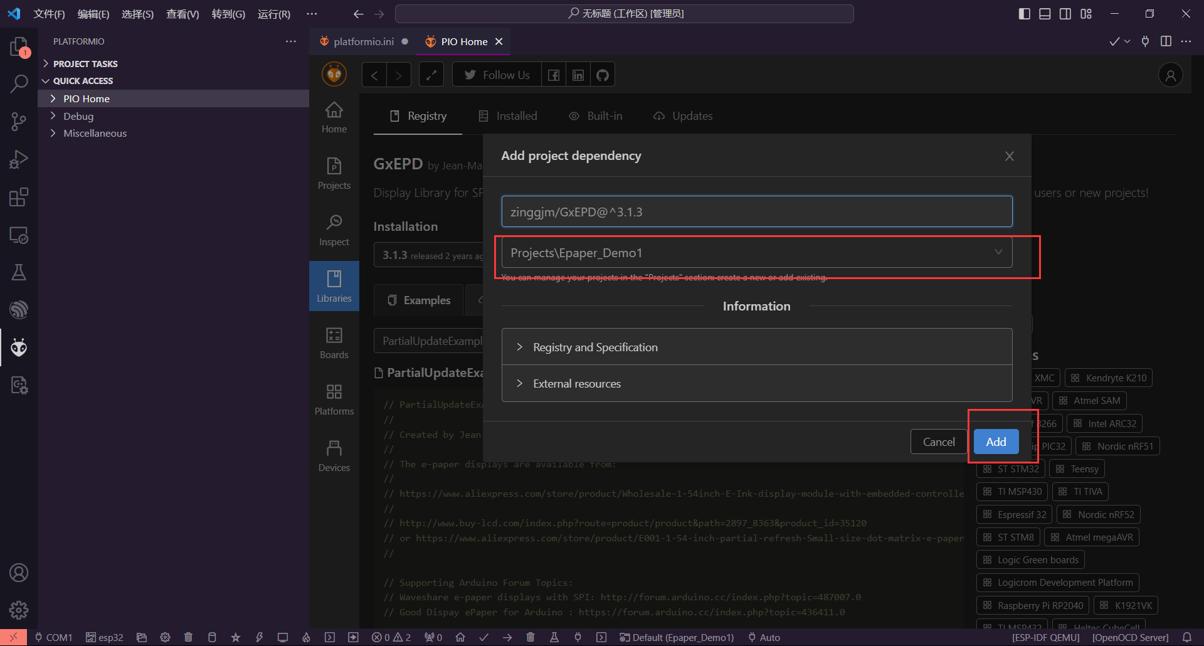This screenshot has height=646, width=1204.
Task: Switch to the Installed libraries tab
Action: tap(508, 116)
